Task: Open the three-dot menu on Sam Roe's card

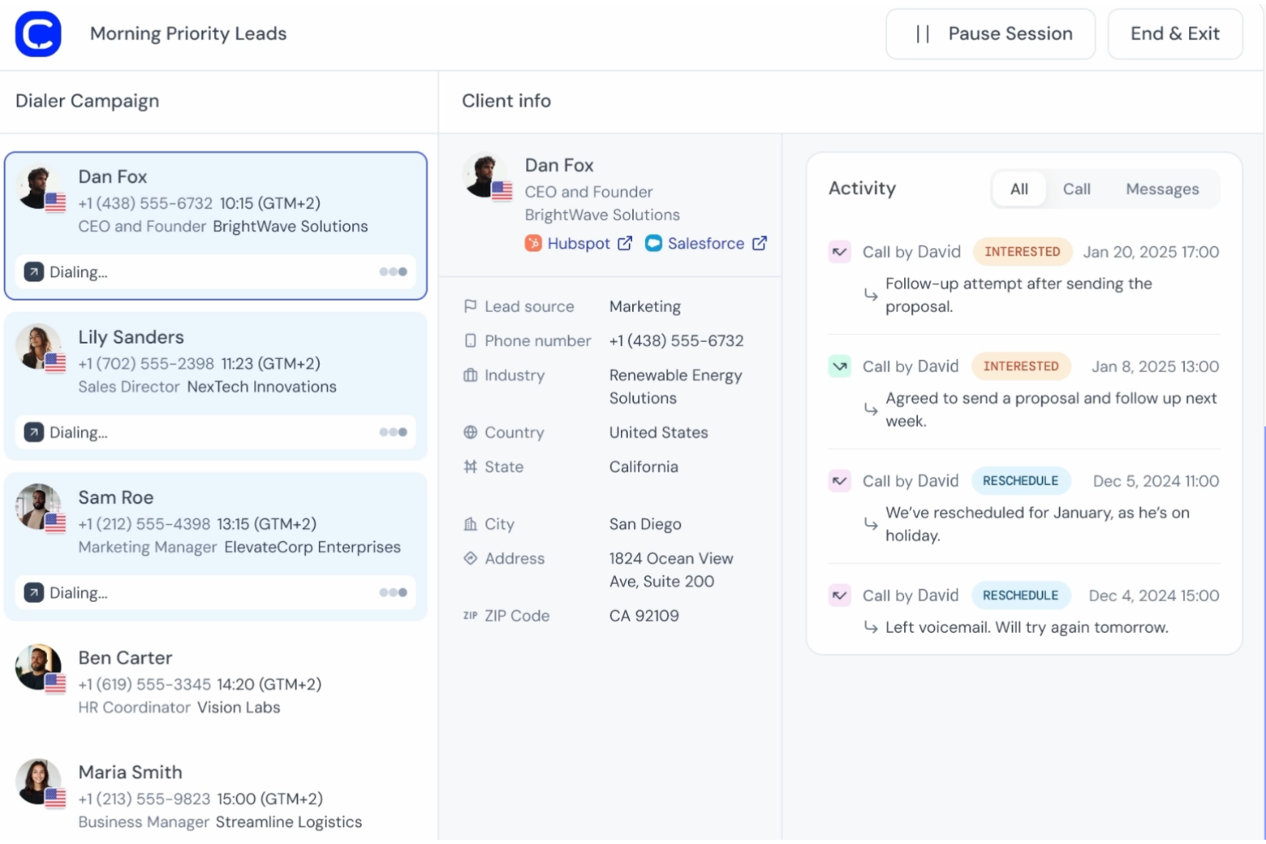Action: point(393,592)
